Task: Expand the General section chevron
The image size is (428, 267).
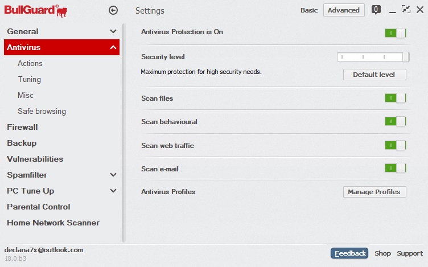Action: [113, 32]
